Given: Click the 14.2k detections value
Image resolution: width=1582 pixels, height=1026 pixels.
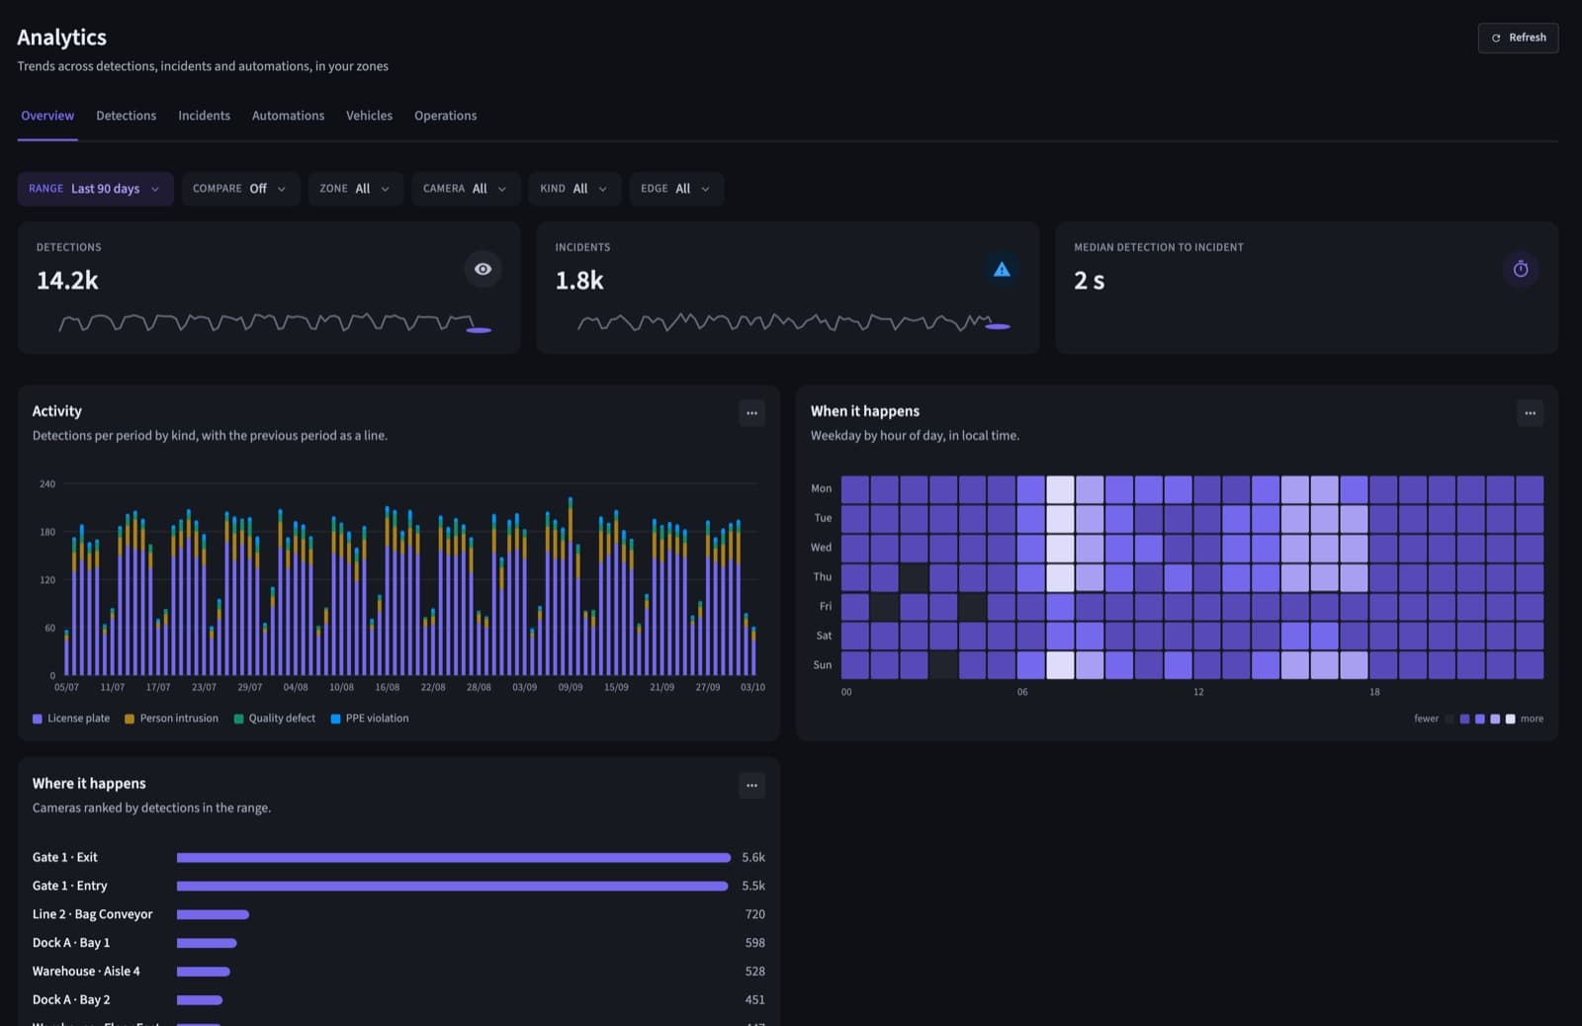Looking at the screenshot, I should [x=67, y=281].
